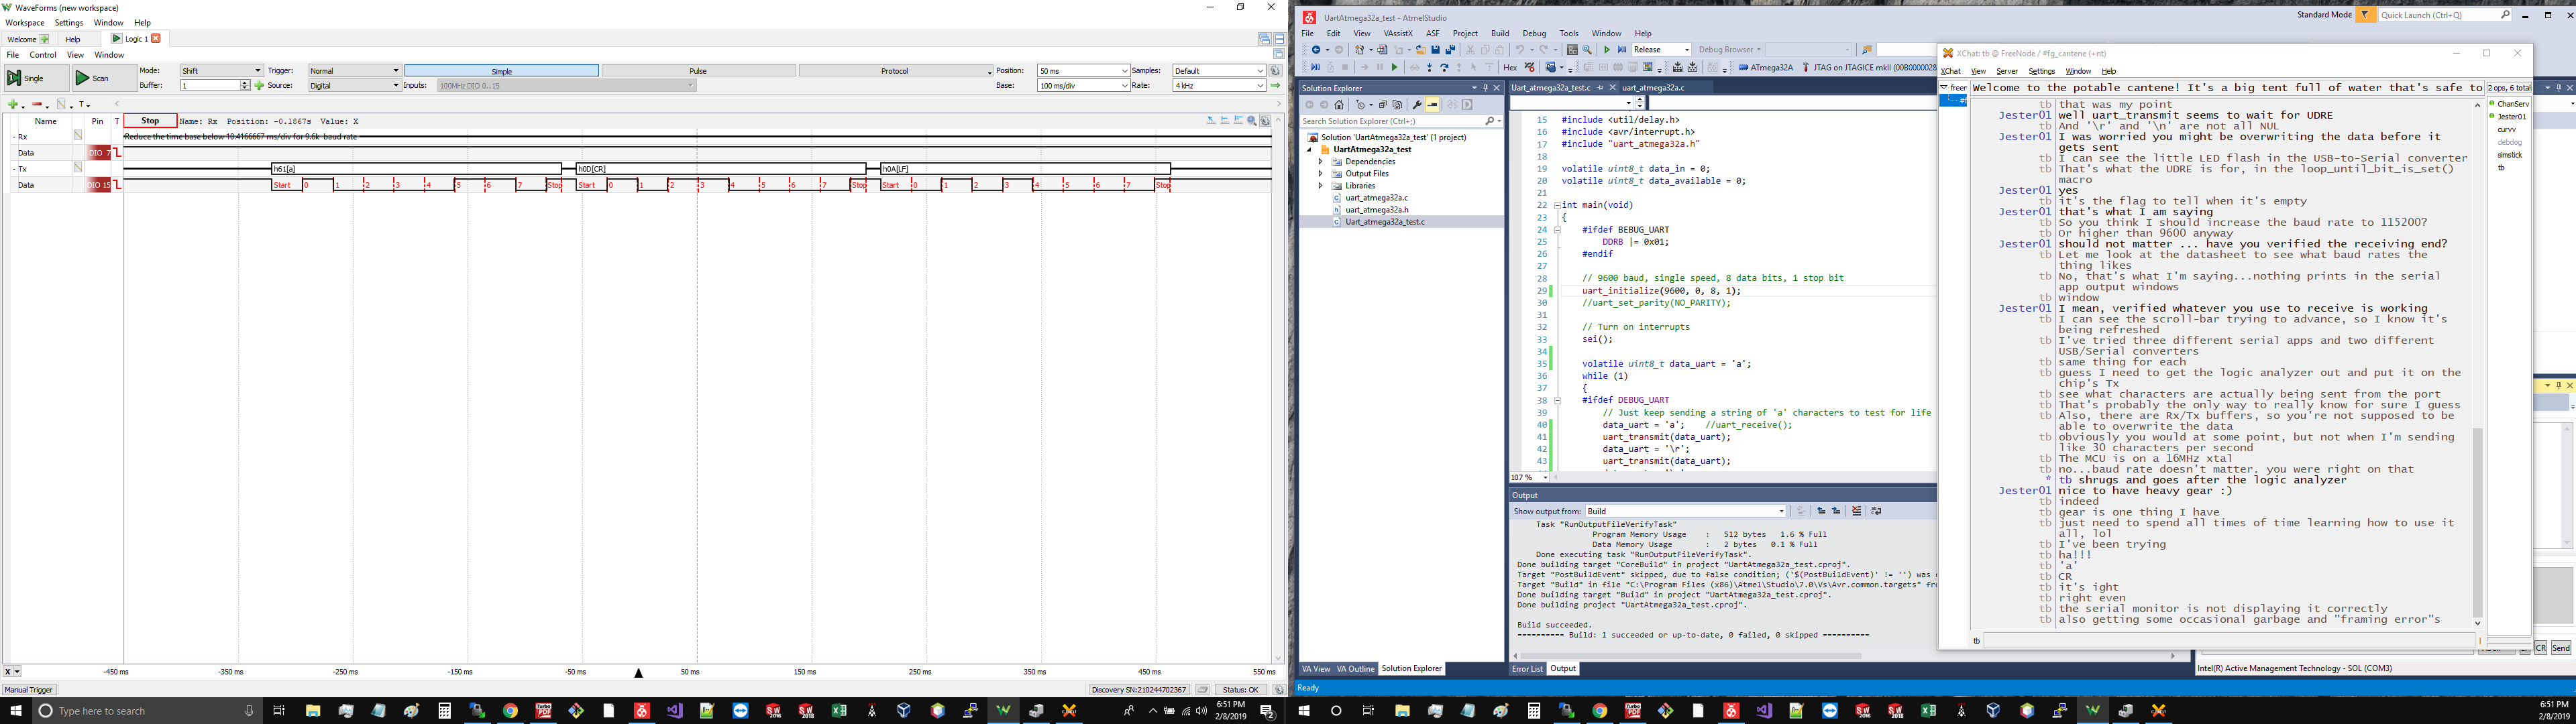Collapse the Tx channel group

pyautogui.click(x=15, y=169)
